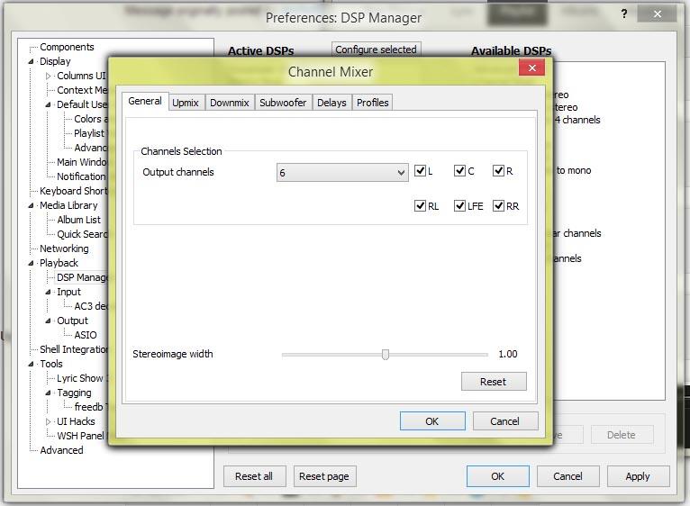Viewport: 690px width, 506px height.
Task: Open the Downmix tab
Action: click(229, 103)
